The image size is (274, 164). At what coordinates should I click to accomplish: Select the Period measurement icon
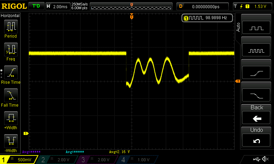pyautogui.click(x=11, y=27)
